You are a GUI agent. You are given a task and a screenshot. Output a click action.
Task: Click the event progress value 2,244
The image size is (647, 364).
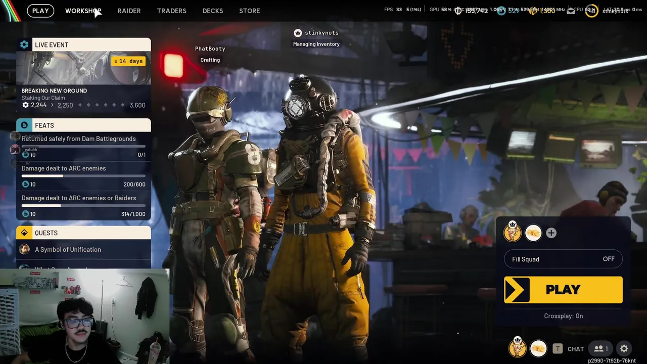coord(38,105)
